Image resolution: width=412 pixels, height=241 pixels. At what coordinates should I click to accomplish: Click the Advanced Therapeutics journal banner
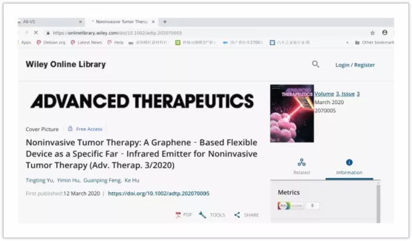coord(142,101)
